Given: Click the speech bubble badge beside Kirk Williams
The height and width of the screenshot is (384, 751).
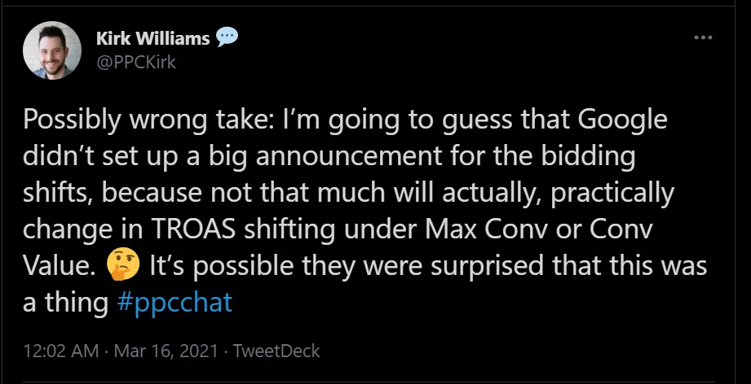Looking at the screenshot, I should click(228, 37).
